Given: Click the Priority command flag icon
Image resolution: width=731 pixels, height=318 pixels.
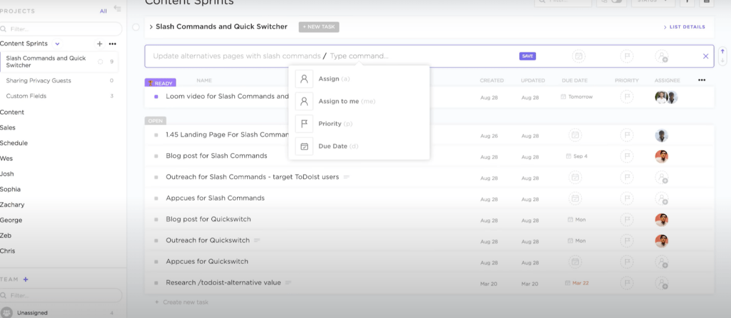Looking at the screenshot, I should [304, 124].
